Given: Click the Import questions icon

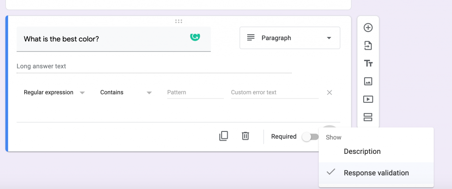Looking at the screenshot, I should coord(368,45).
